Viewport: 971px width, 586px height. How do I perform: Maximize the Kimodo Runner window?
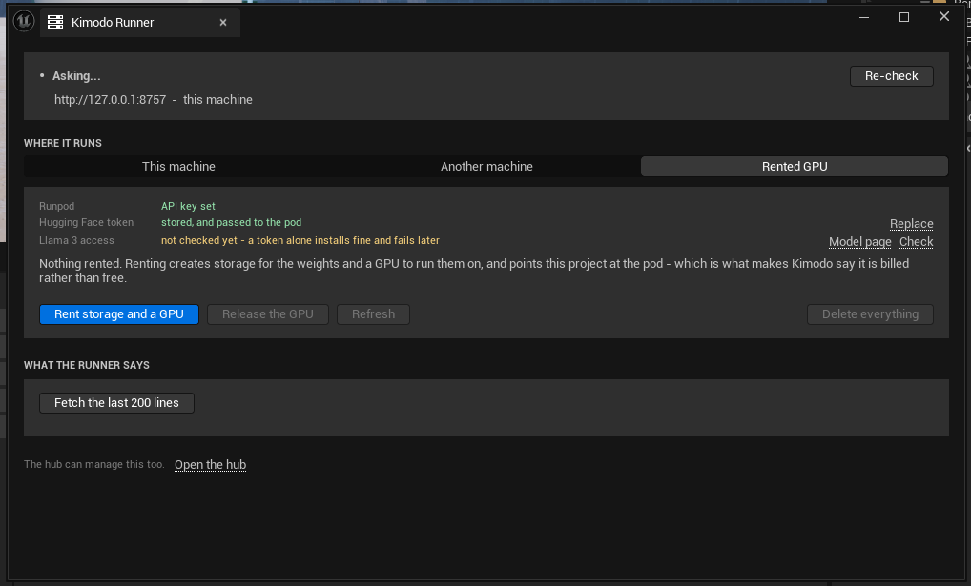pyautogui.click(x=903, y=17)
